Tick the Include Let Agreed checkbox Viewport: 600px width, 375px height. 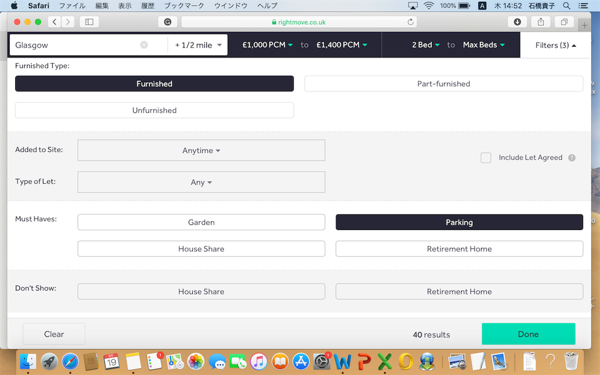[486, 158]
